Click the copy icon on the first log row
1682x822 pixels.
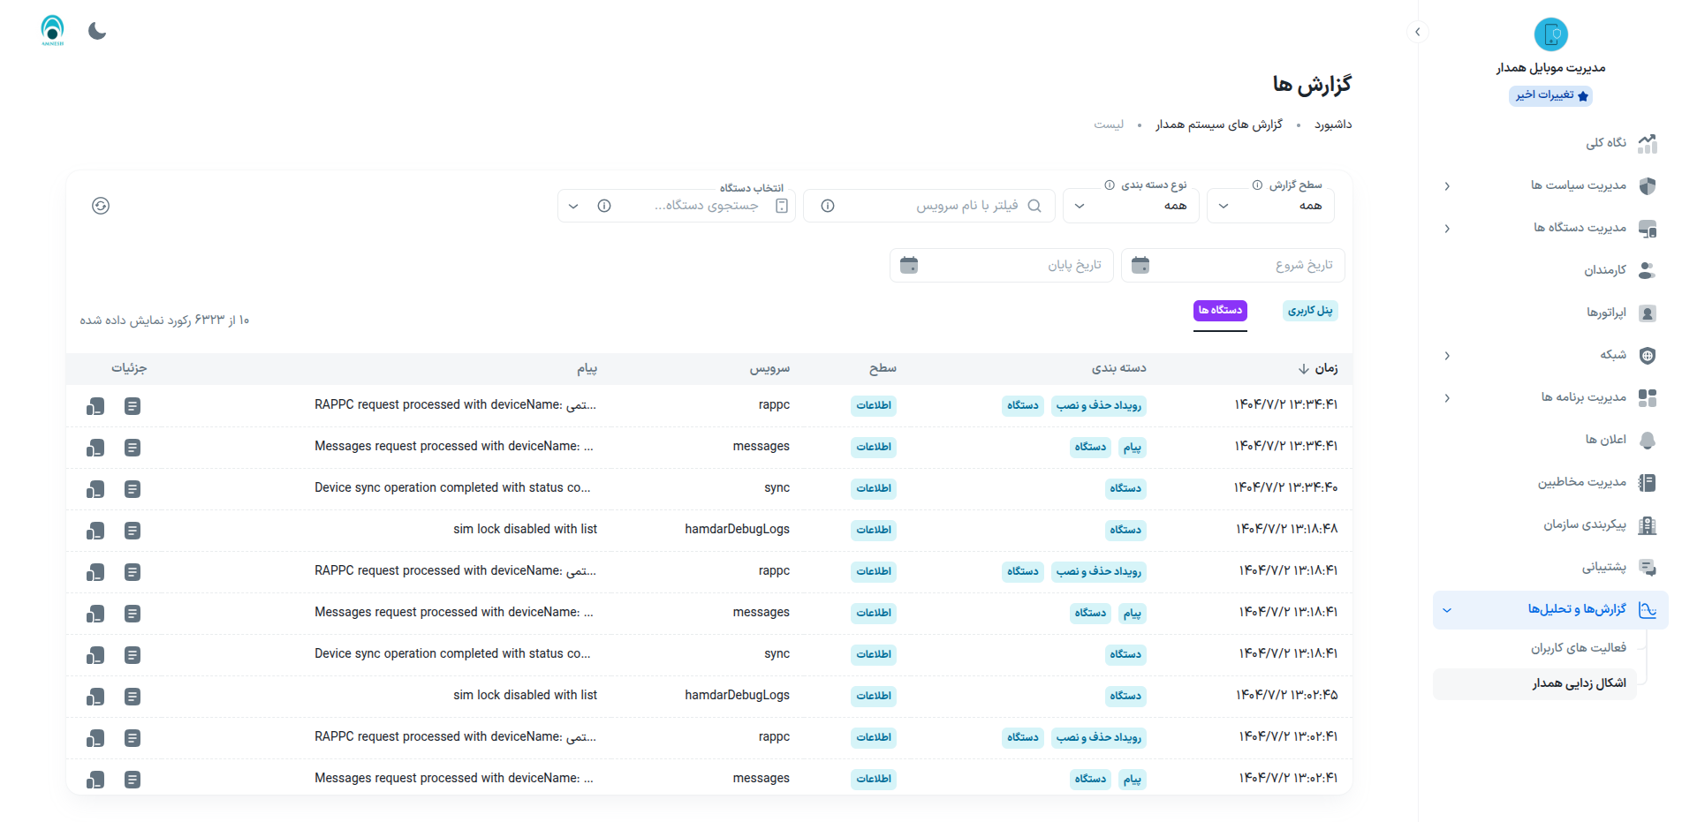pyautogui.click(x=95, y=406)
